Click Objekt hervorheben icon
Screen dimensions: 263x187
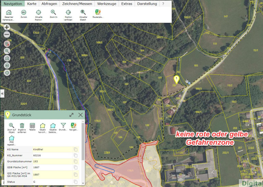(x=43, y=126)
